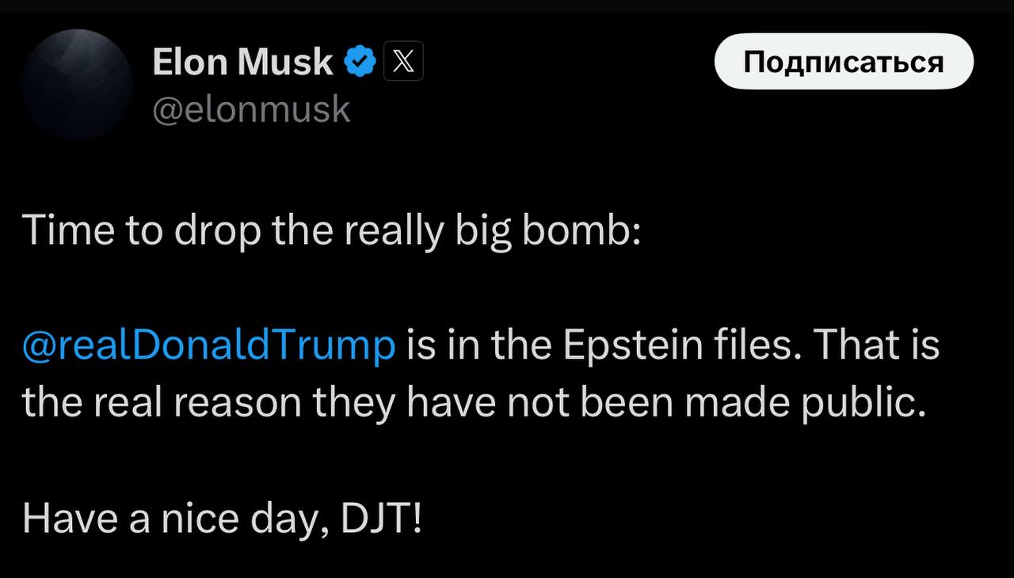This screenshot has height=578, width=1014.
Task: Open Elon Musk's dark profile avatar
Action: [x=77, y=85]
